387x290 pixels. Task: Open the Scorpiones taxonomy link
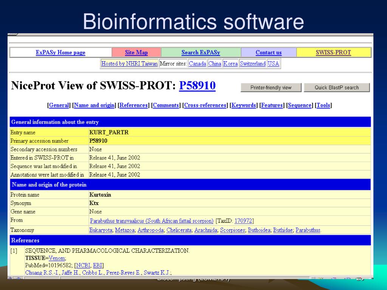(x=232, y=230)
